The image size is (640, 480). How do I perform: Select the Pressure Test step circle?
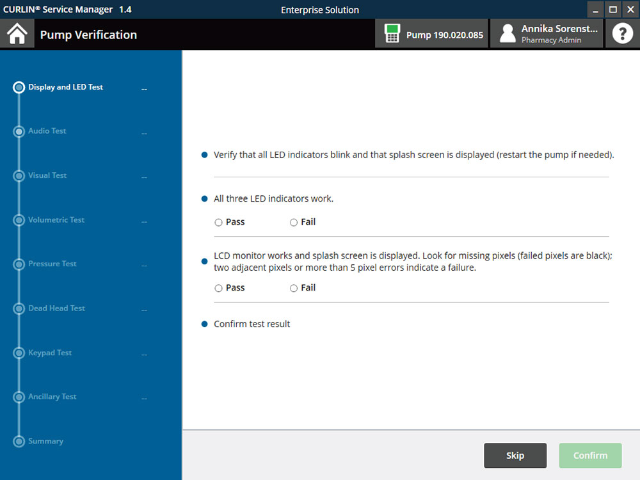tap(19, 264)
